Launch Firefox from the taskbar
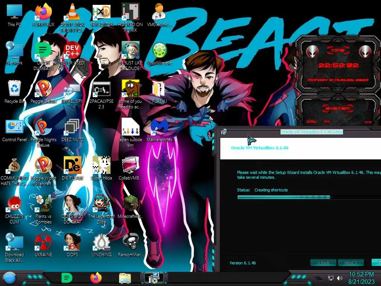This screenshot has height=286, width=381. (x=96, y=278)
